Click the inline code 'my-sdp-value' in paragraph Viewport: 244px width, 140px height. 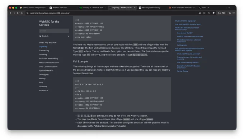click(140, 55)
